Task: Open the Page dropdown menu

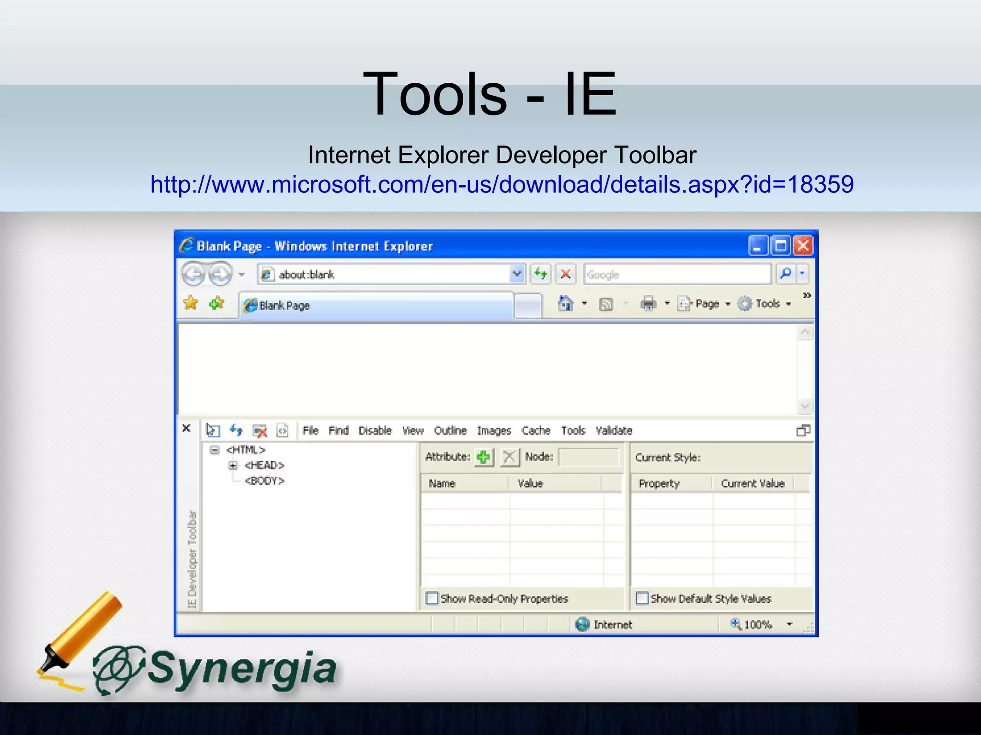Action: coord(707,304)
